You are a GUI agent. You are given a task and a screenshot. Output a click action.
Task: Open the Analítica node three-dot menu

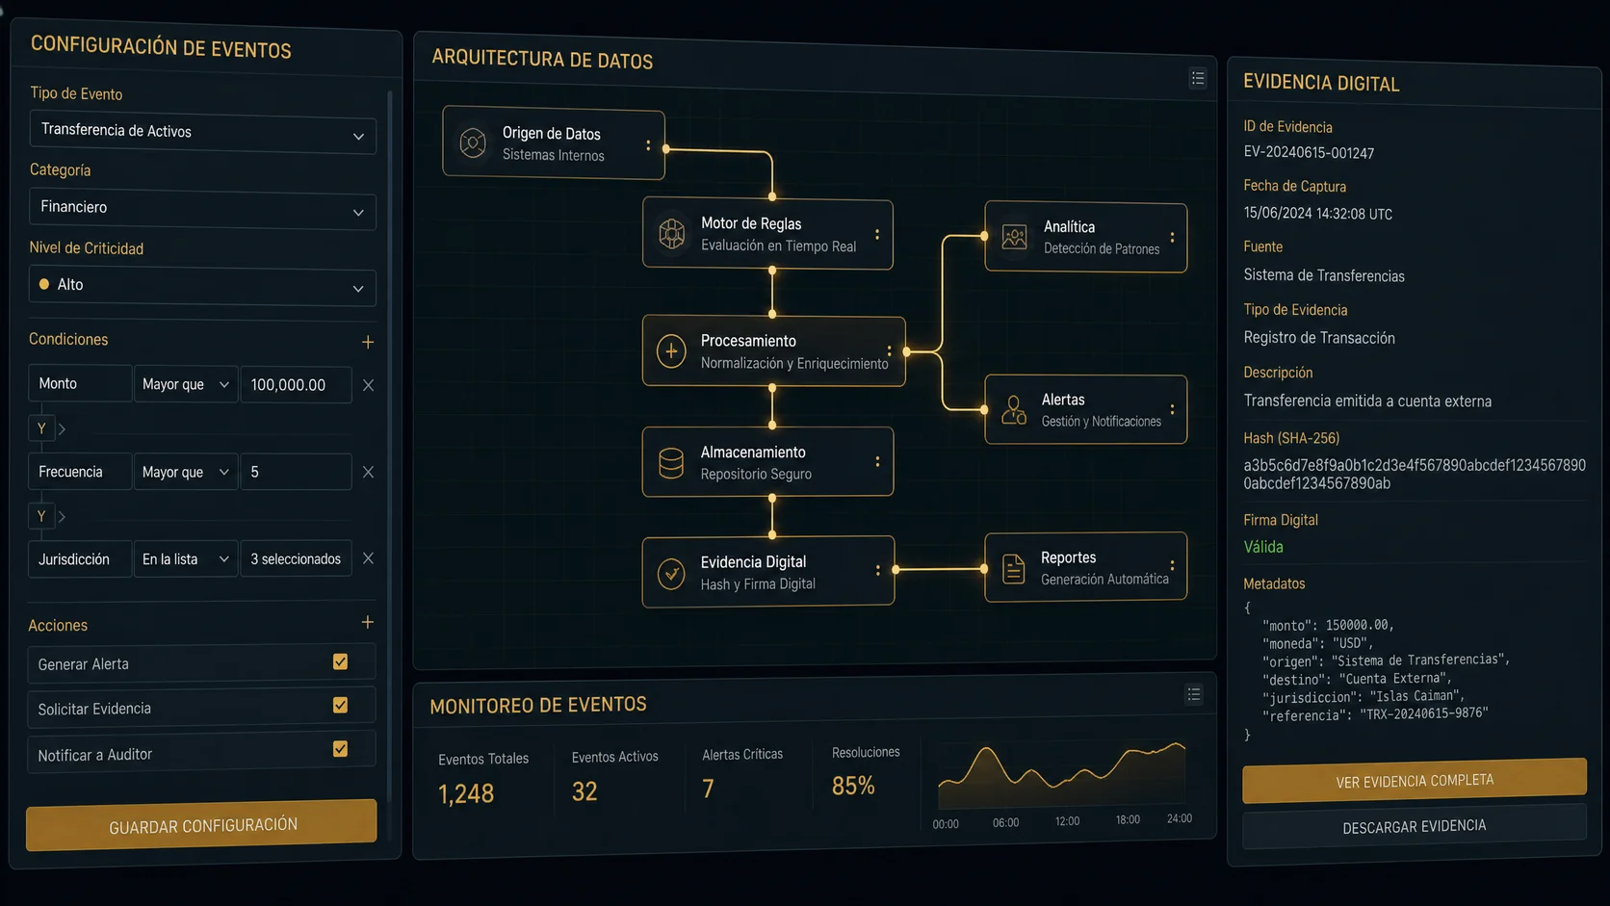(1172, 238)
